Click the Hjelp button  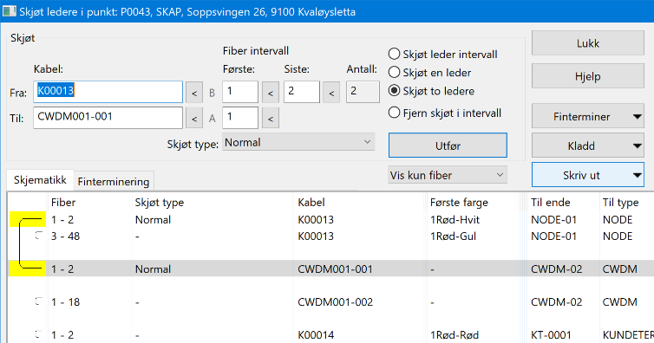[588, 76]
